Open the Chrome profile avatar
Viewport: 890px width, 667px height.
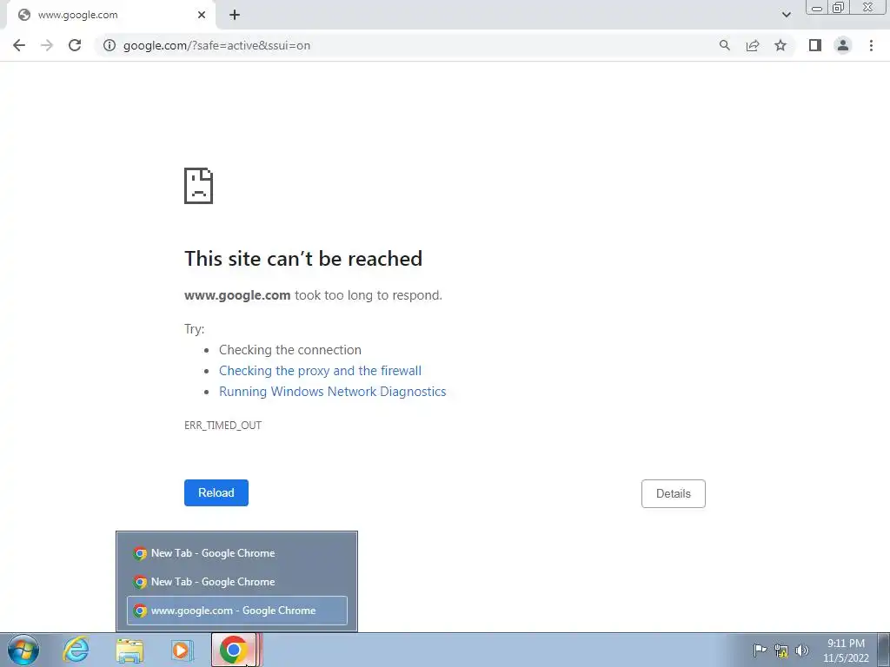[x=843, y=45]
